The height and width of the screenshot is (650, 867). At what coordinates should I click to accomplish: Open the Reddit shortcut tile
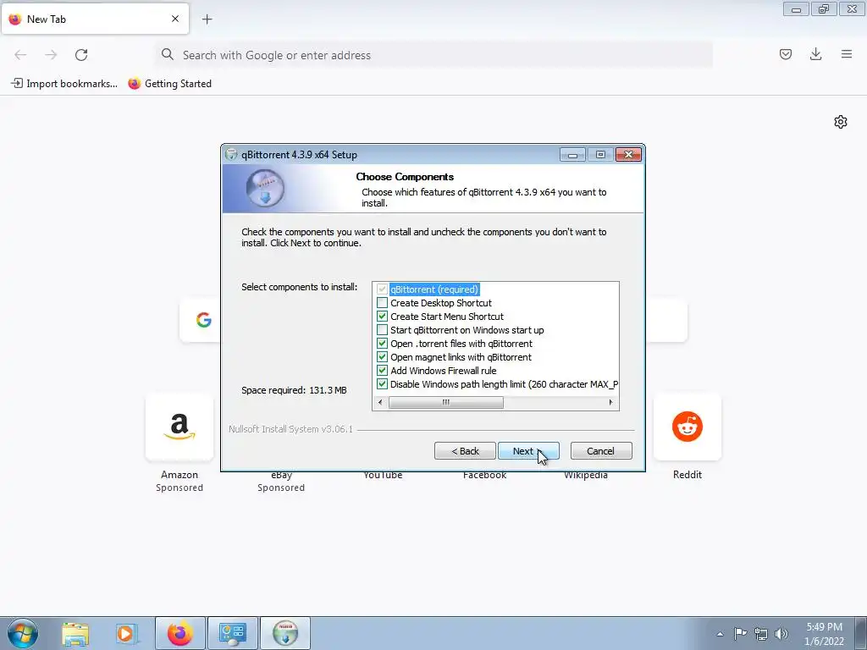pyautogui.click(x=688, y=427)
